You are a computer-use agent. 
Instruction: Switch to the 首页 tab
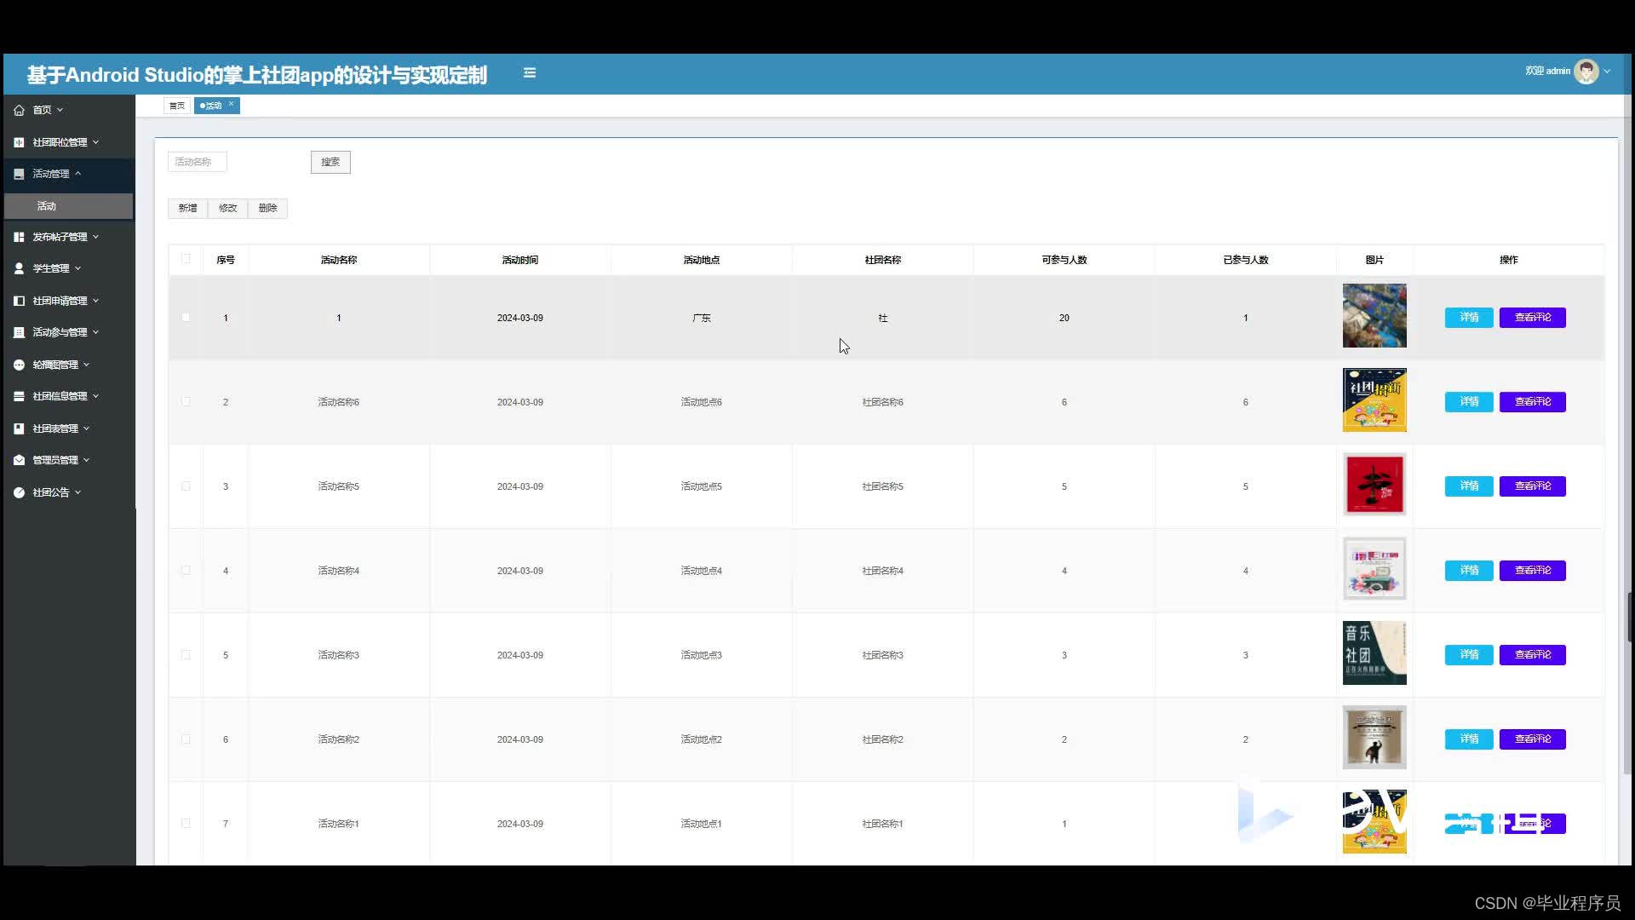176,106
